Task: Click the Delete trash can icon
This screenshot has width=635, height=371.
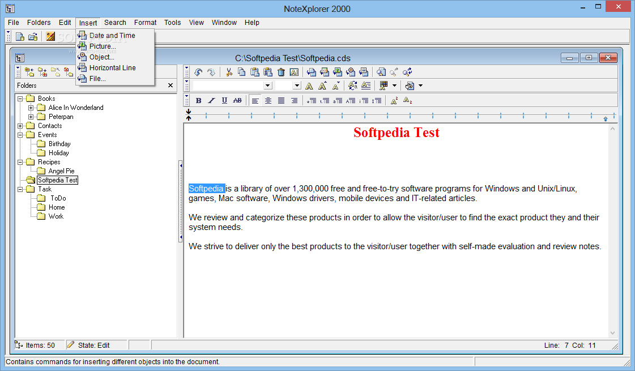Action: click(281, 72)
